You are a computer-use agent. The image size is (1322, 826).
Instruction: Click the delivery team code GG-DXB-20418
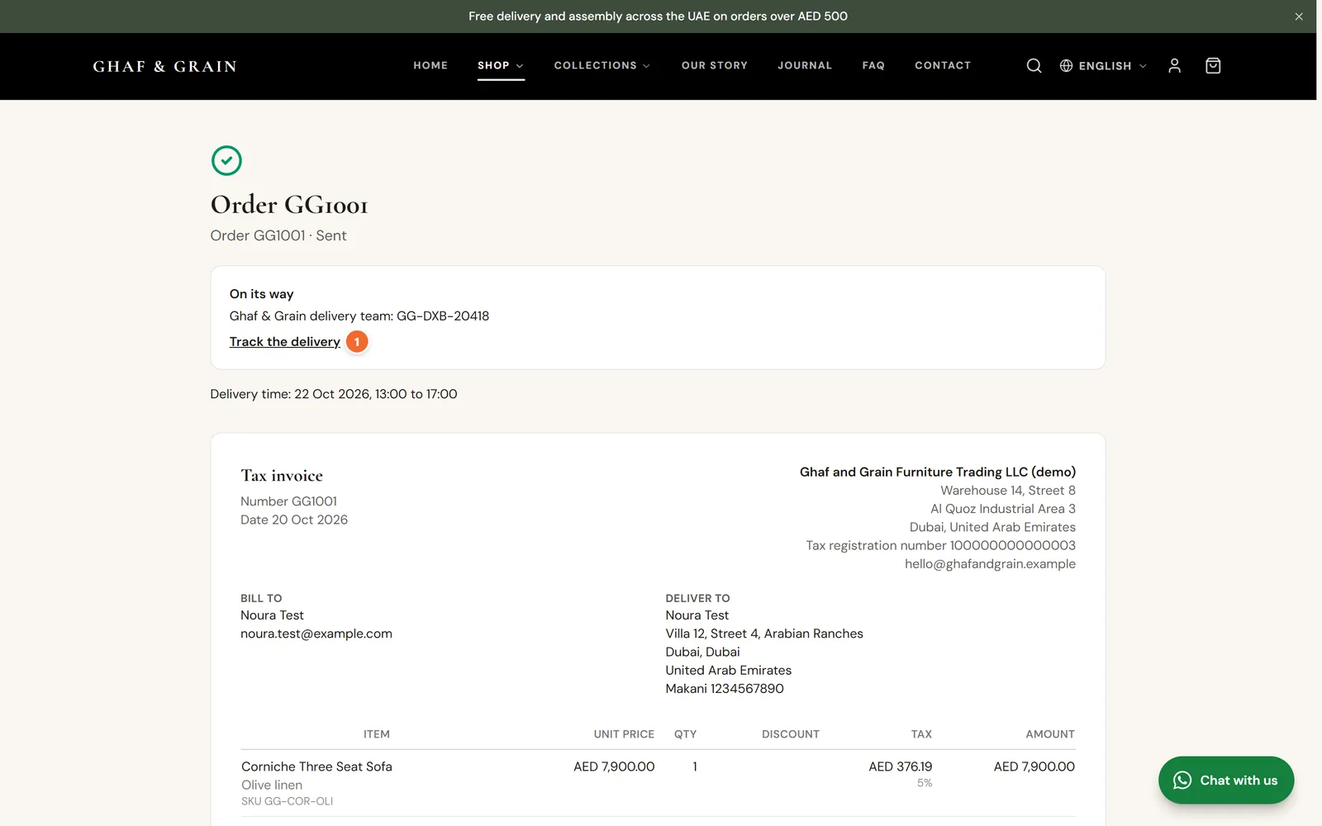pyautogui.click(x=443, y=316)
